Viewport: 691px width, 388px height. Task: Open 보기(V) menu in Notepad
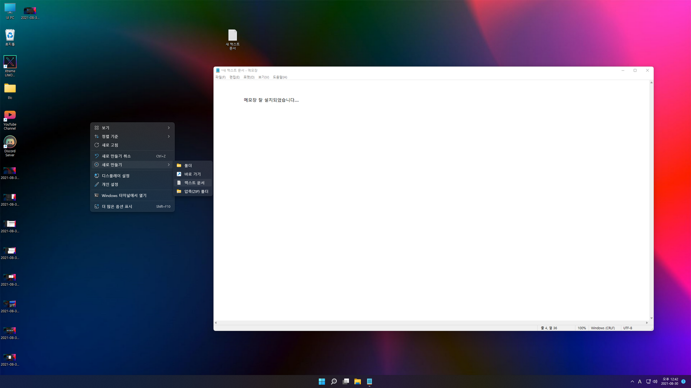click(x=264, y=77)
